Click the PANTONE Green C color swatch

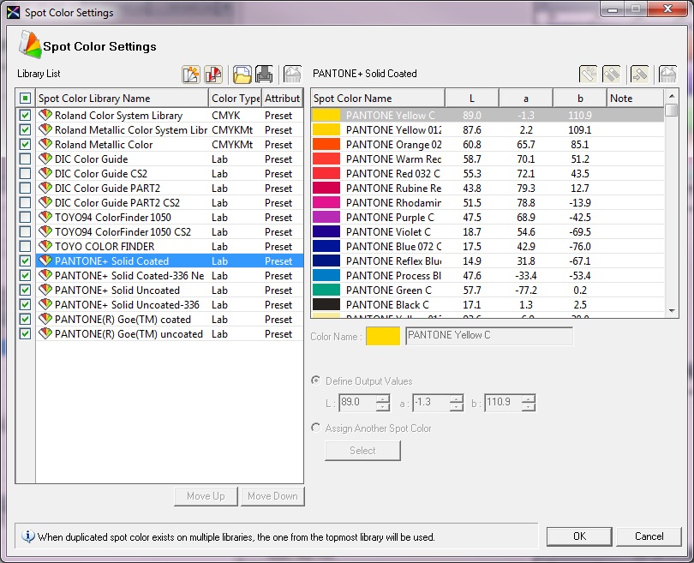click(326, 290)
